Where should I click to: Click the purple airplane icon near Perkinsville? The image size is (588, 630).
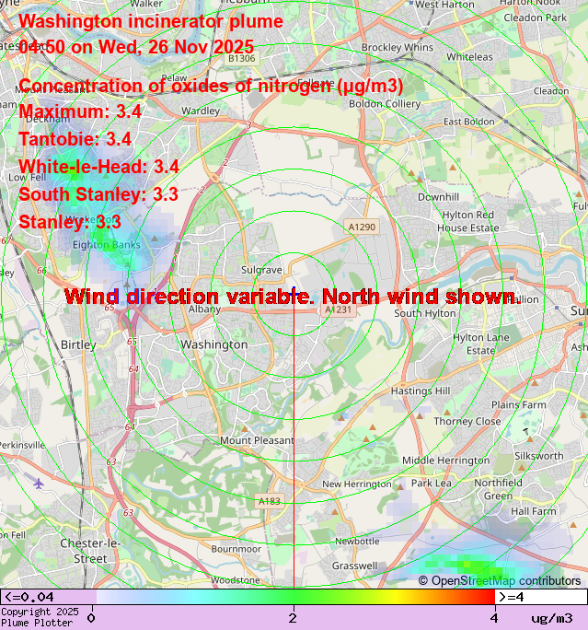click(38, 483)
